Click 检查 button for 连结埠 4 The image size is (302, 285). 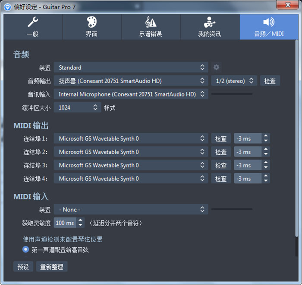(x=221, y=178)
